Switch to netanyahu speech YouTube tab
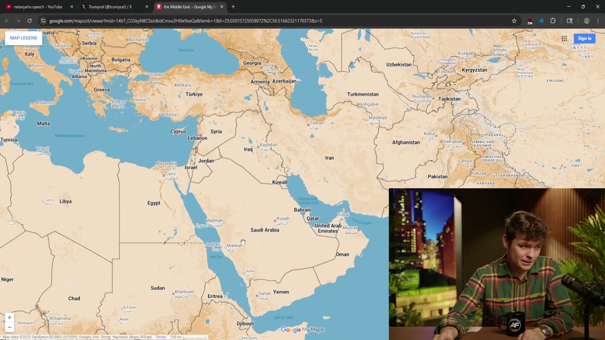The height and width of the screenshot is (340, 605). [x=38, y=7]
